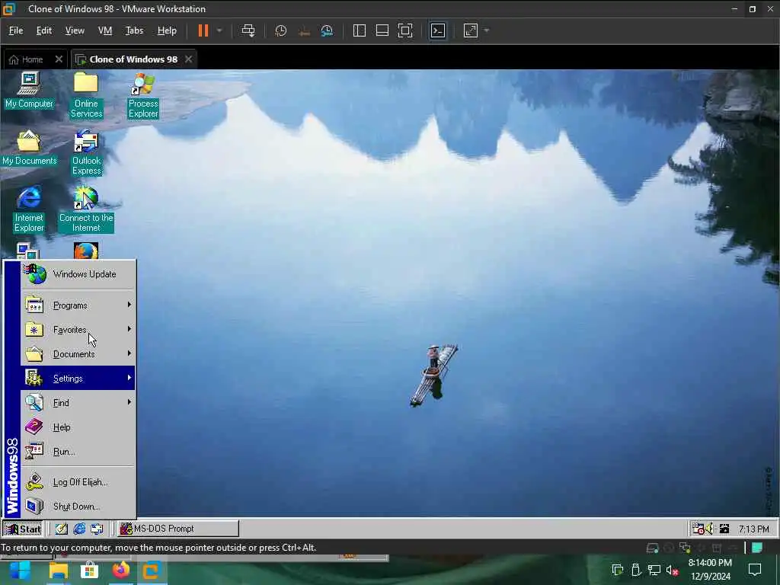Click VMware status bar network adapter icon
Viewport: 780px width, 585px height.
685,548
